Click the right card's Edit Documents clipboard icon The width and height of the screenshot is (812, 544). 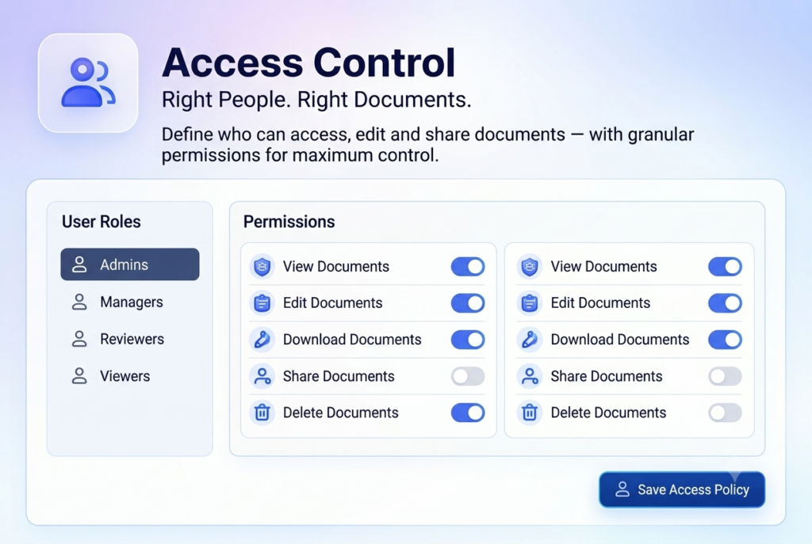(529, 303)
